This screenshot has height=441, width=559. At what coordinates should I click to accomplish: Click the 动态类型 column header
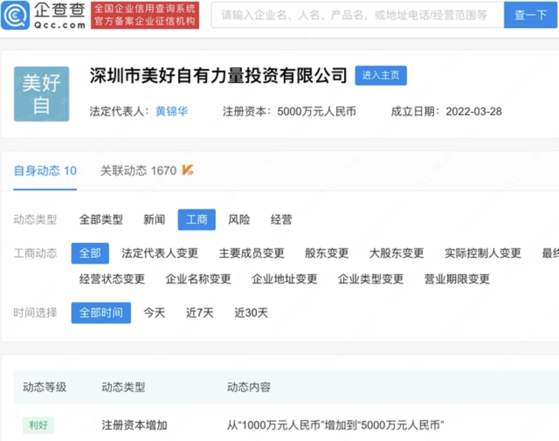click(x=123, y=387)
